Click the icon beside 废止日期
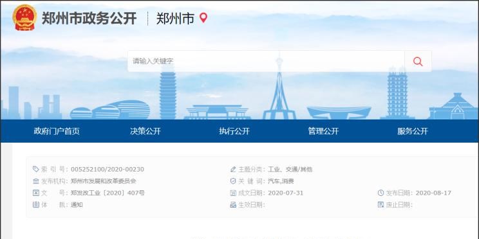The height and width of the screenshot is (239, 479). coord(380,205)
